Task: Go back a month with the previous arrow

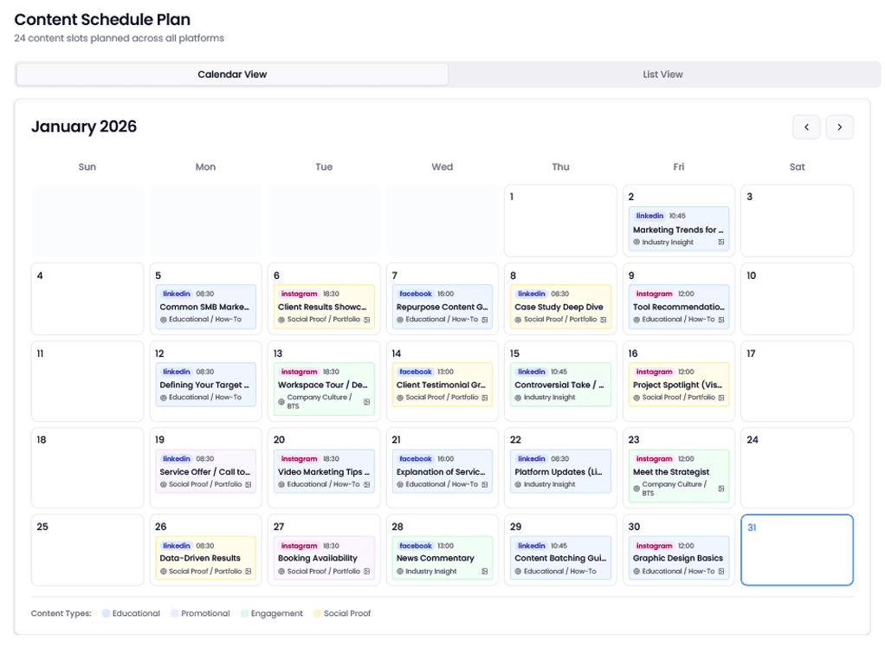Action: (x=806, y=126)
